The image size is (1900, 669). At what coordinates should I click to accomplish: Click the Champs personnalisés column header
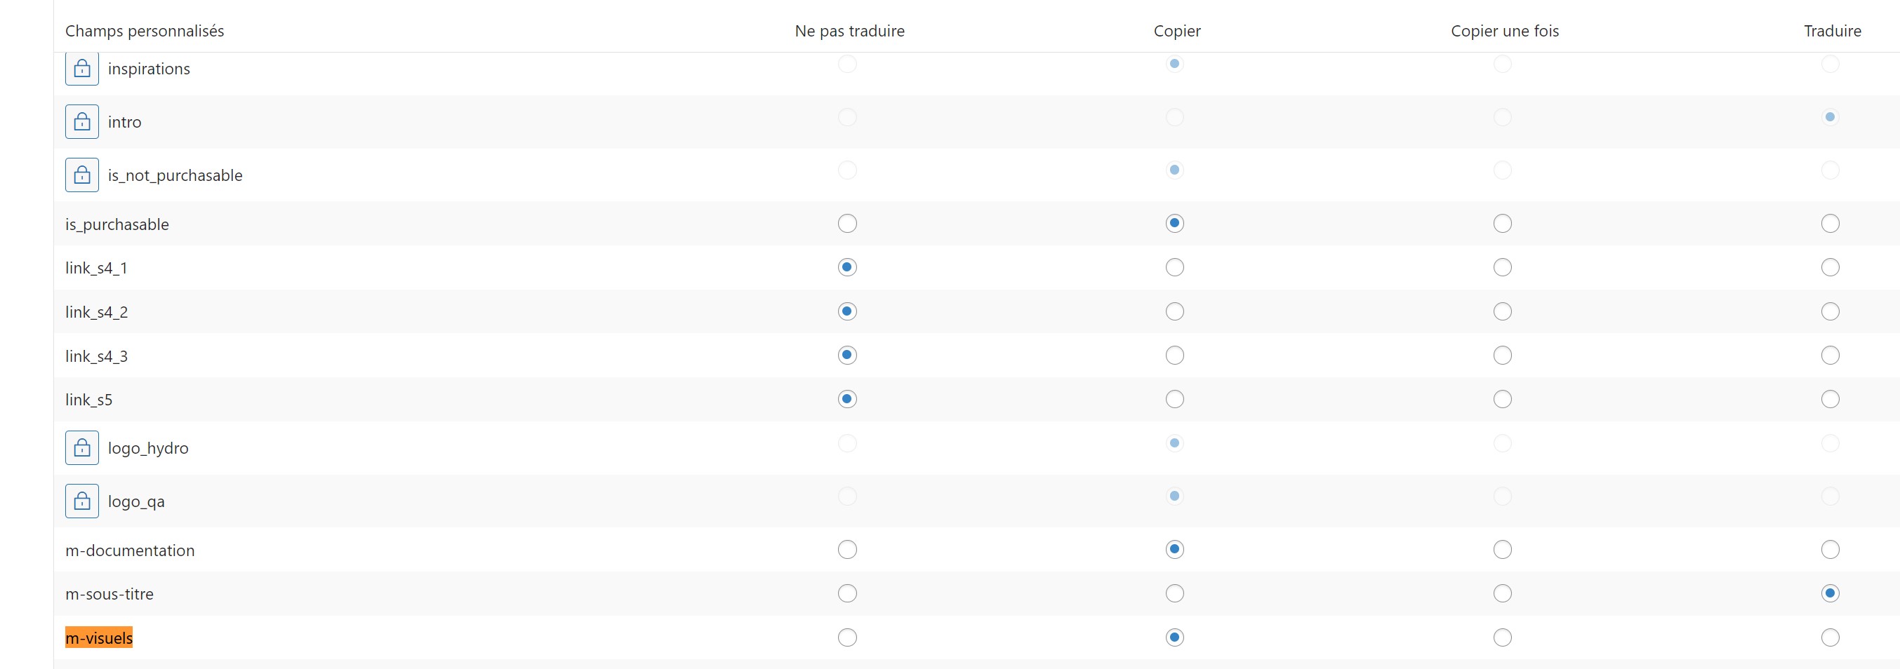(145, 31)
